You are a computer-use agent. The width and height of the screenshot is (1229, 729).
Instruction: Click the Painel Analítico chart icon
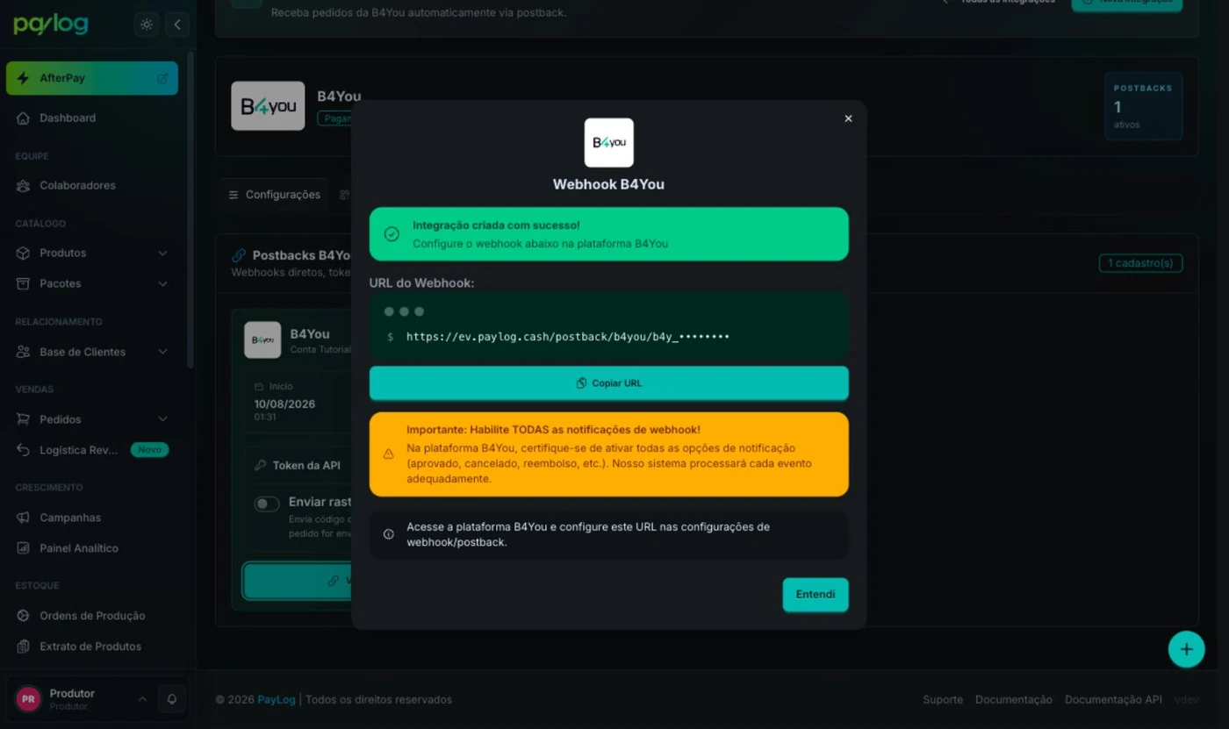(x=24, y=548)
